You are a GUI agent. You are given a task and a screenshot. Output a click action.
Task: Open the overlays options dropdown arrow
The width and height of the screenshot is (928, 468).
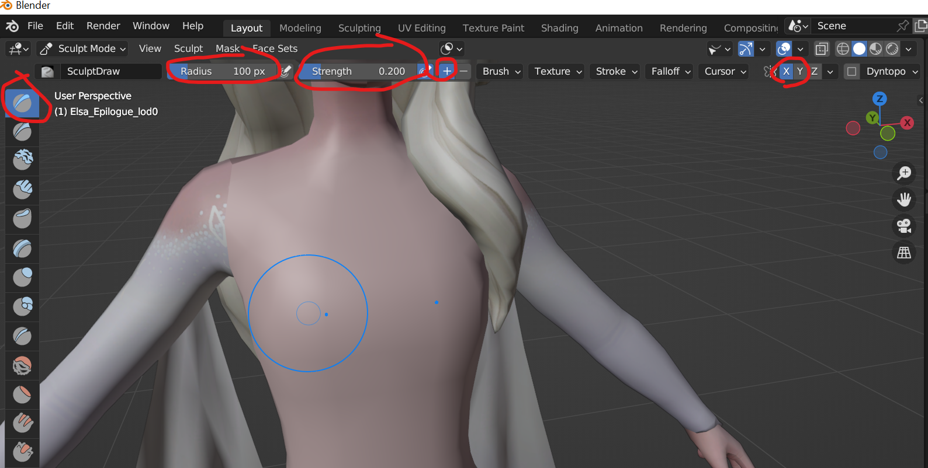[800, 49]
